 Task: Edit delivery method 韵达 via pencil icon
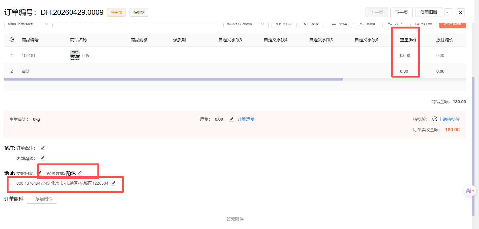pyautogui.click(x=80, y=173)
